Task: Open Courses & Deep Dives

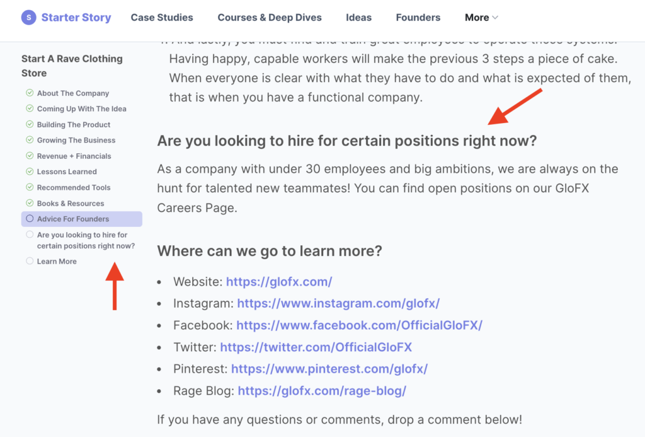Action: point(270,17)
